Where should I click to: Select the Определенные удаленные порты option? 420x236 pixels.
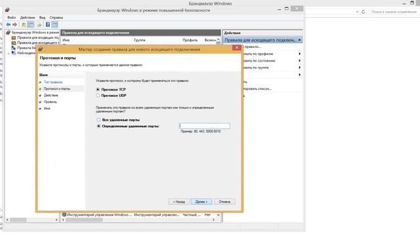pyautogui.click(x=98, y=126)
